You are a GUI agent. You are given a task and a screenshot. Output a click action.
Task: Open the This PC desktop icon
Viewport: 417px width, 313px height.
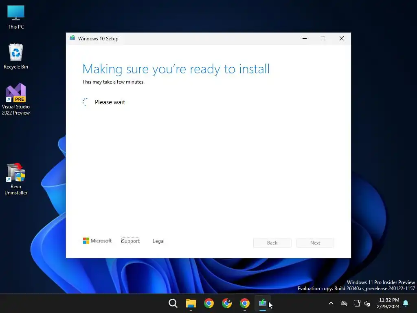16,17
